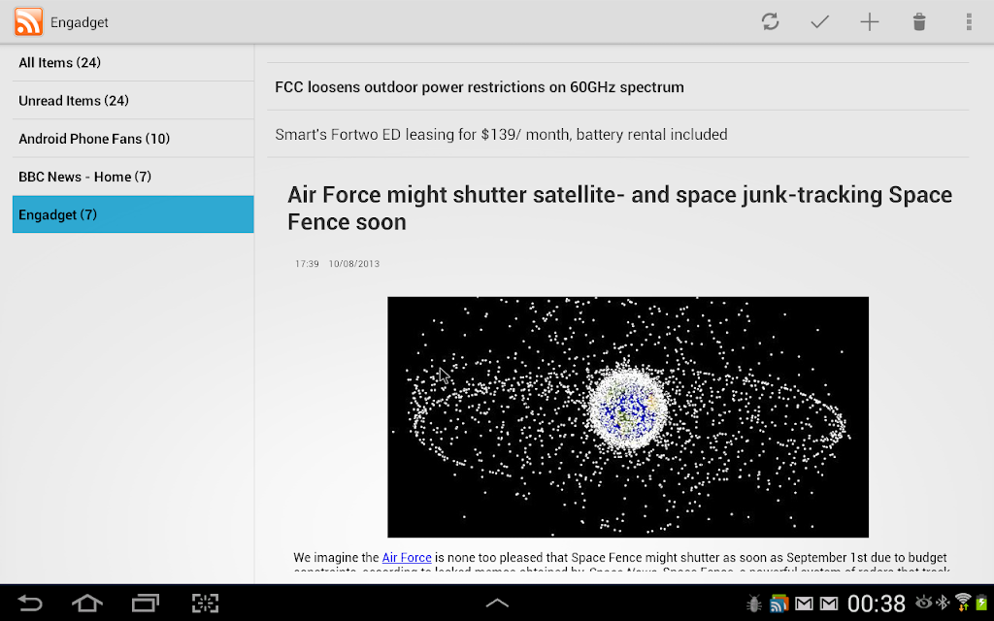
Task: Select the Android Phone Fans (10) feed
Action: pos(133,138)
